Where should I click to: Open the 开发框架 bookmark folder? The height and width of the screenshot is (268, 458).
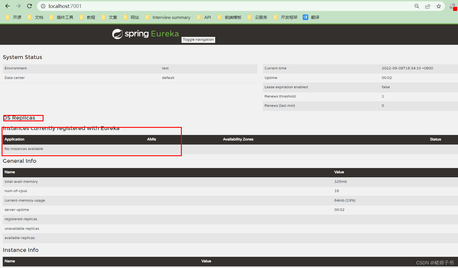pyautogui.click(x=285, y=17)
